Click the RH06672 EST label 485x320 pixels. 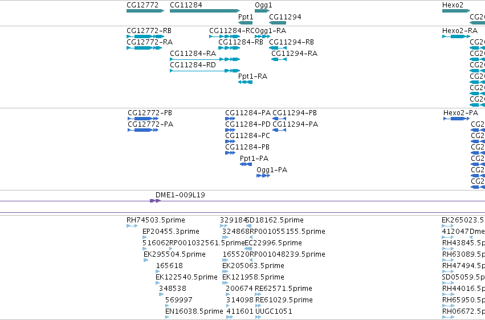(x=463, y=311)
